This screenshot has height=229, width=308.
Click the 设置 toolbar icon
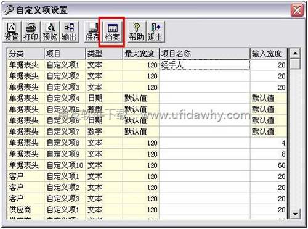tap(12, 31)
